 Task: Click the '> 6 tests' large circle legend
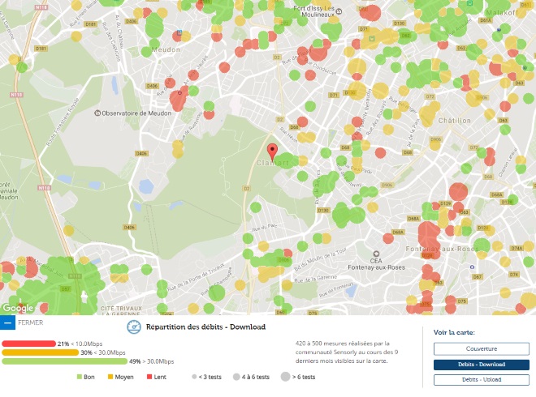[284, 377]
